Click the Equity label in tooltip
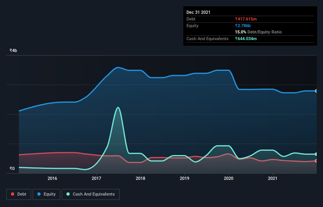Viewport: 323px width, 207px height. pyautogui.click(x=192, y=26)
